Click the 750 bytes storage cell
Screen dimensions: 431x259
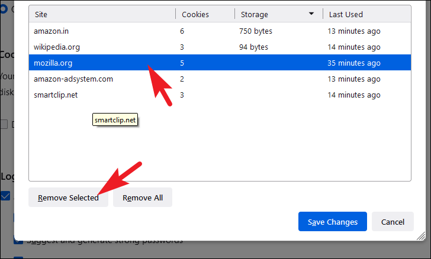coord(255,31)
